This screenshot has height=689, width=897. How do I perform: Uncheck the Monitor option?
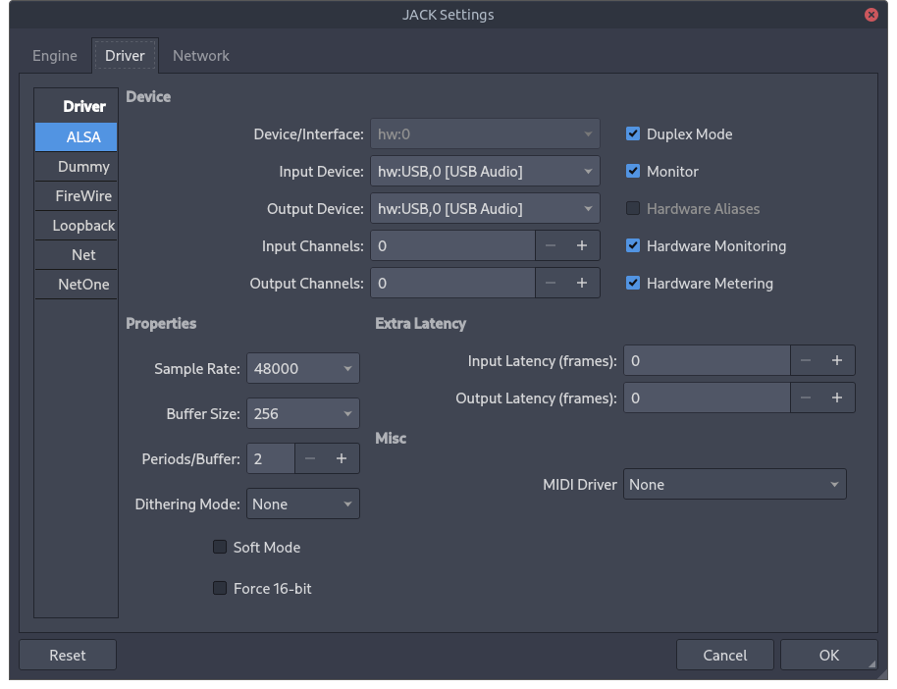pos(634,172)
